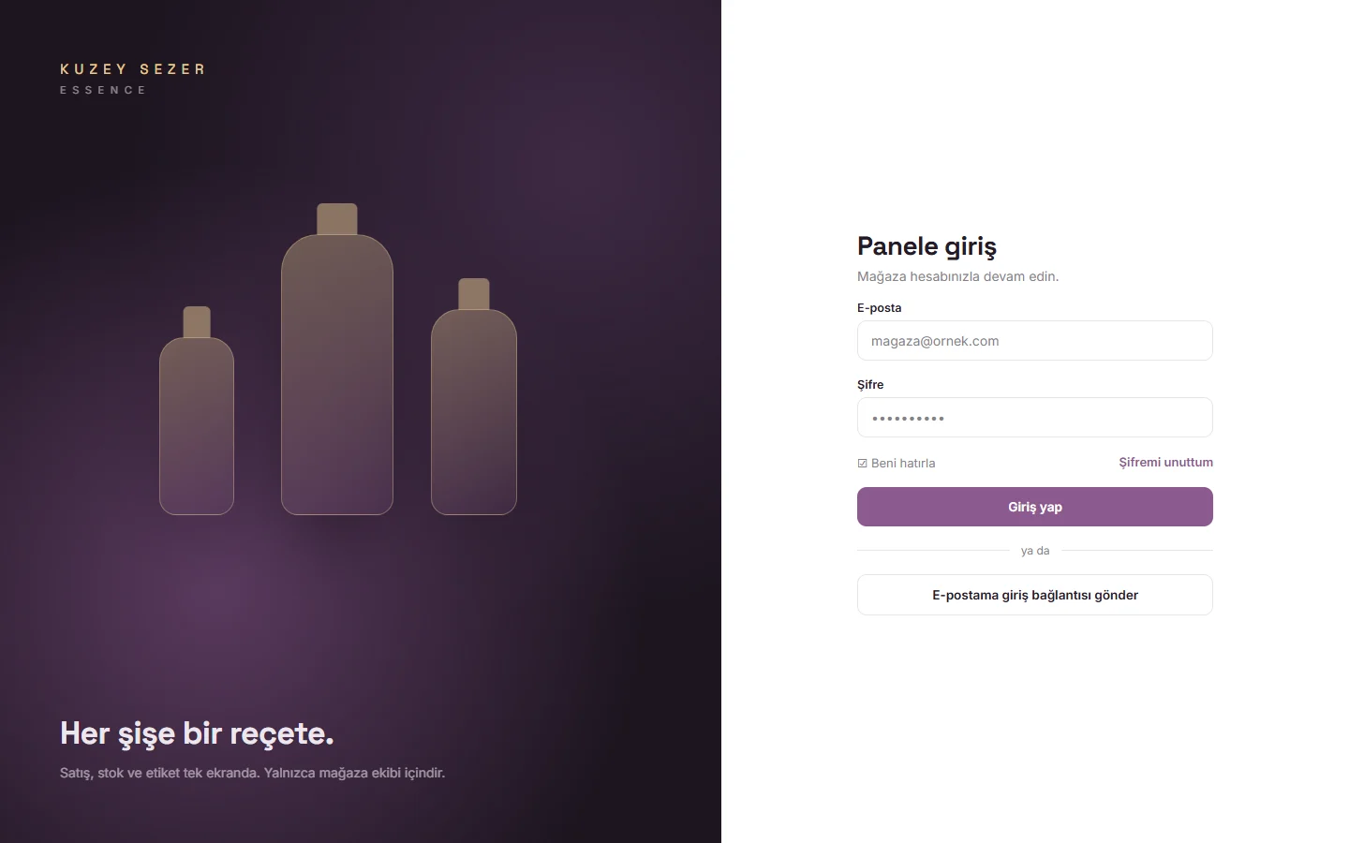Click the 'Satış, stok ve etiket' tagline text
The image size is (1349, 843).
[252, 773]
